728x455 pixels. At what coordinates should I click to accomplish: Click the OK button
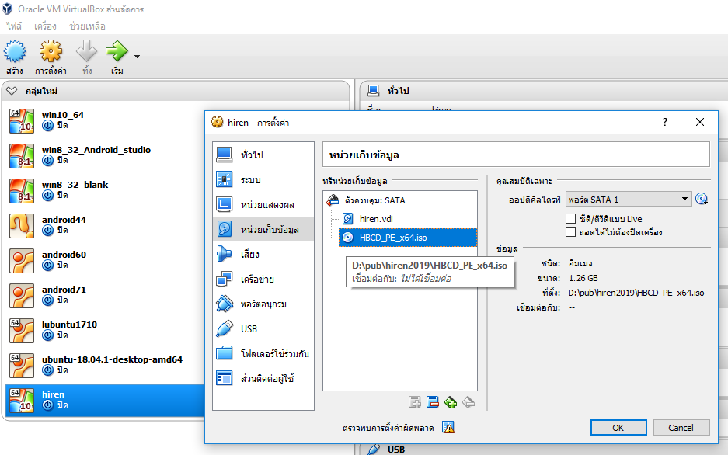[x=618, y=428]
